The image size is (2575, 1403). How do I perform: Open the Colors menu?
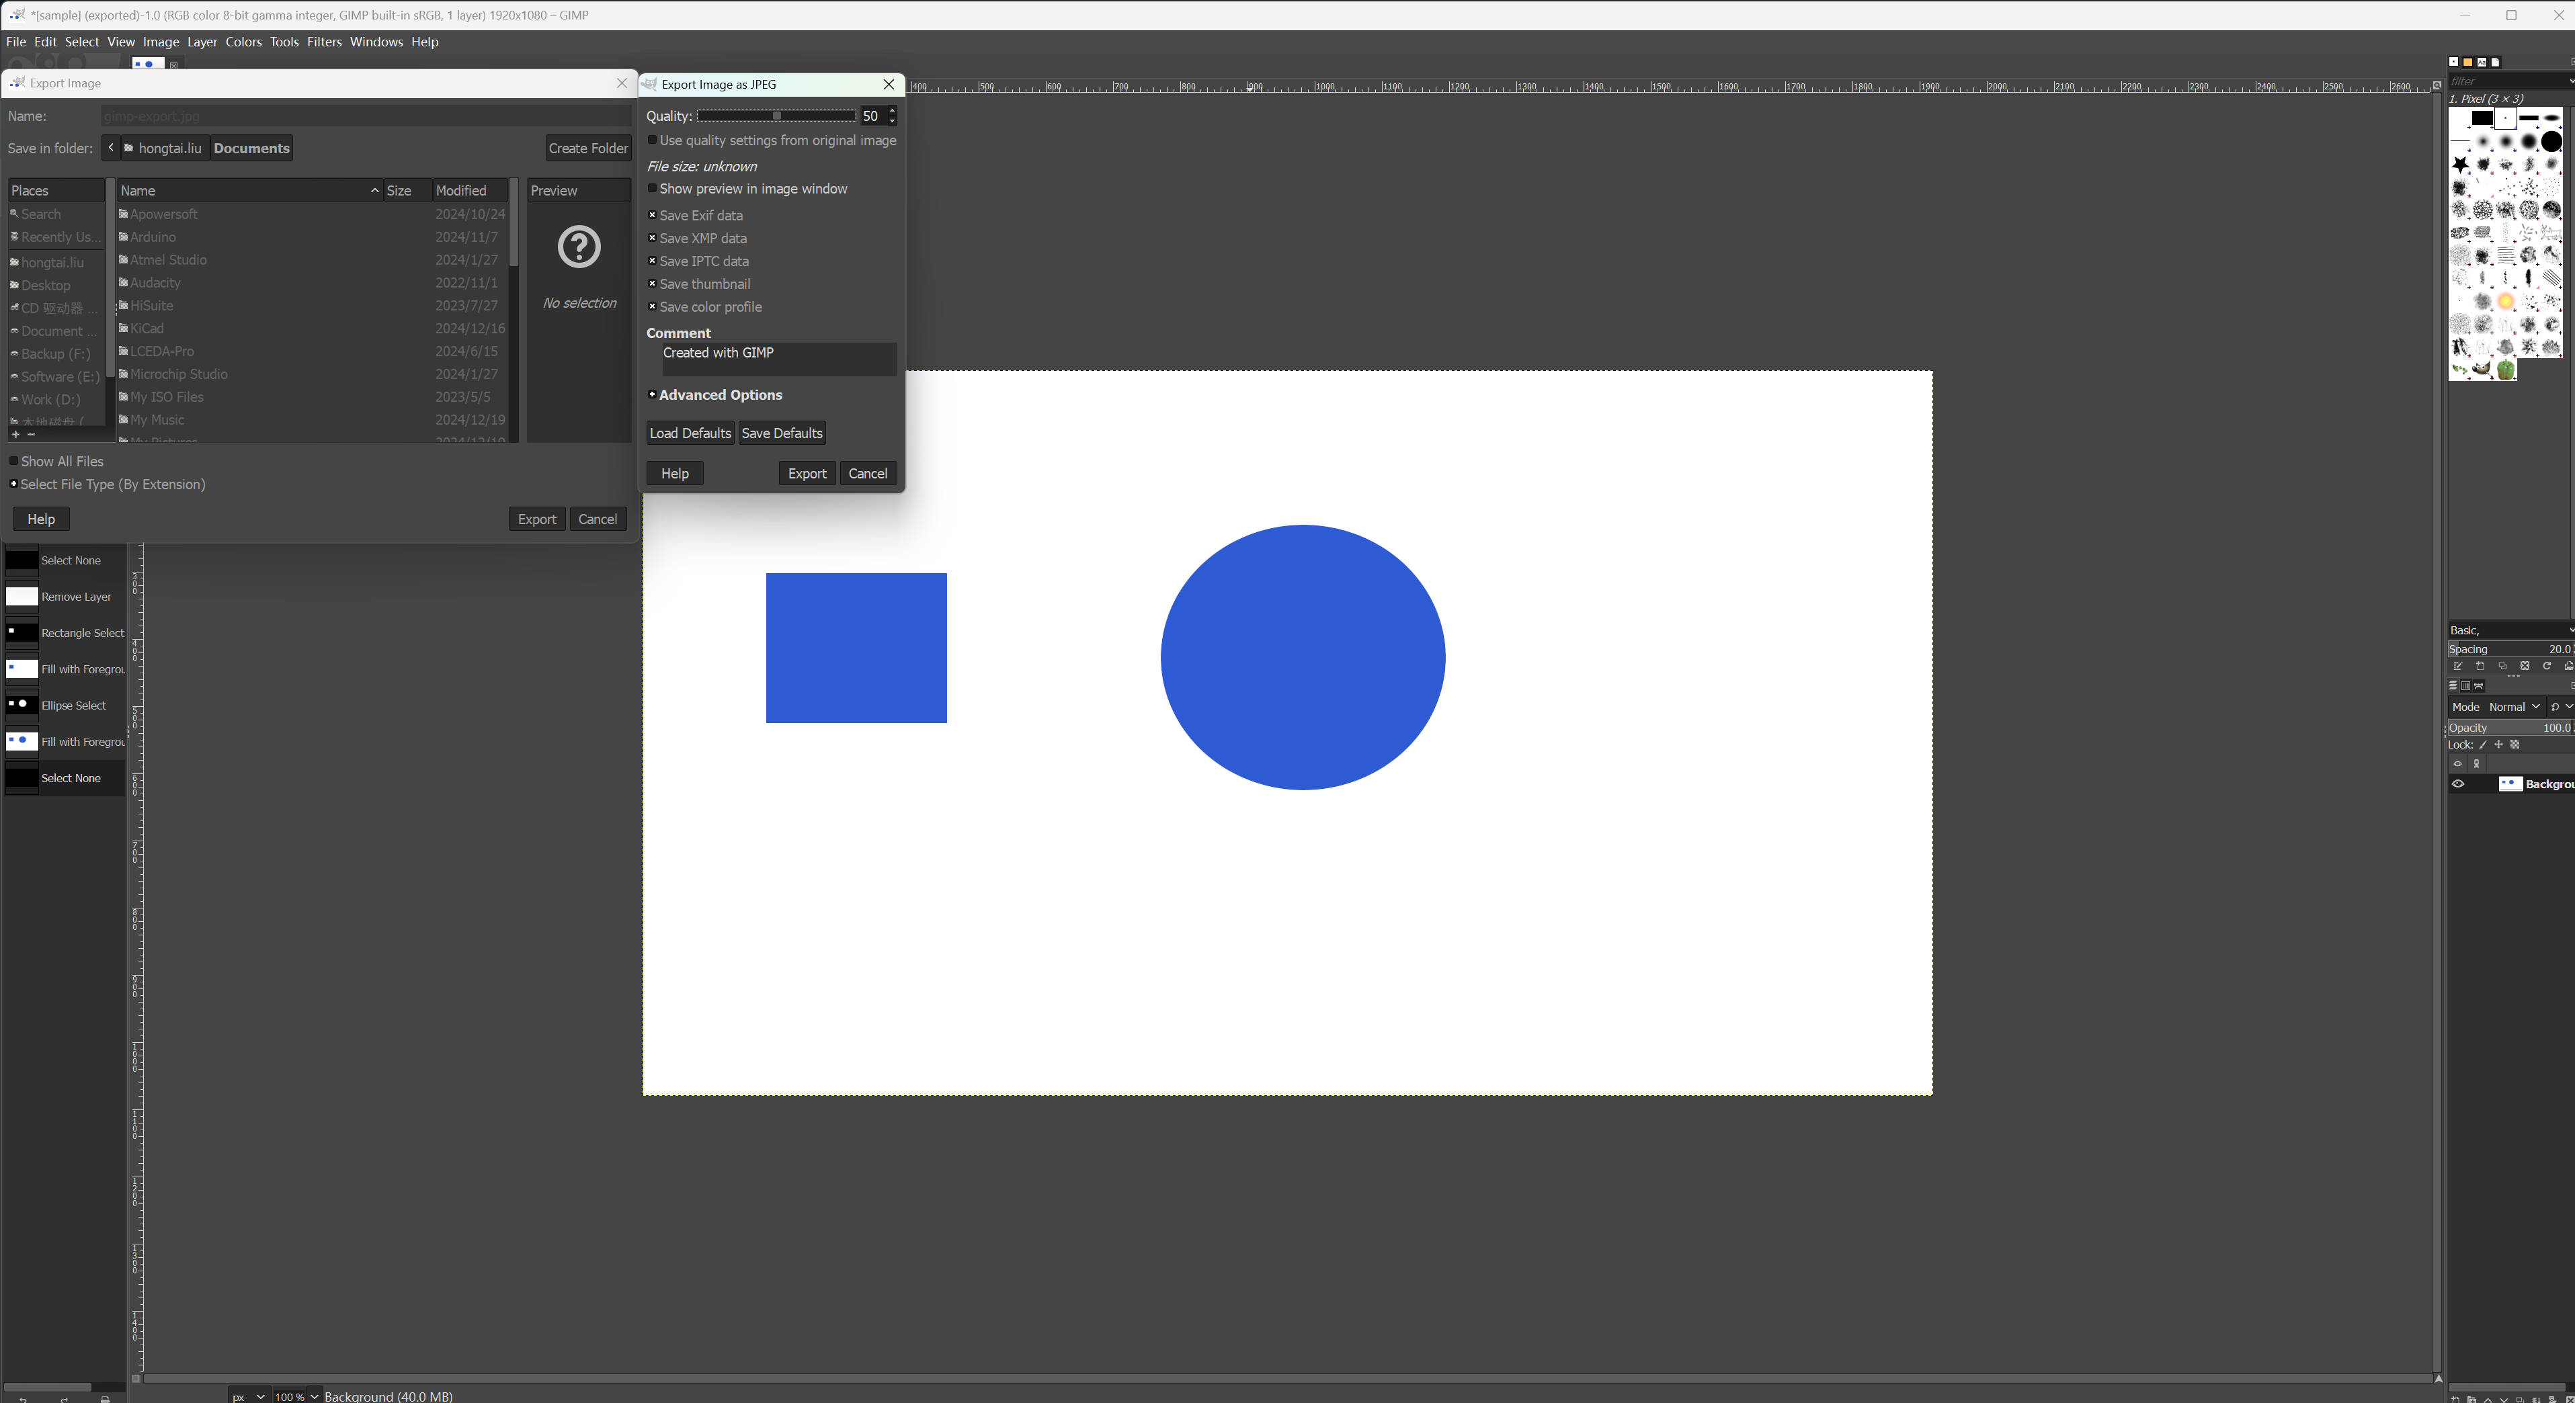[243, 42]
